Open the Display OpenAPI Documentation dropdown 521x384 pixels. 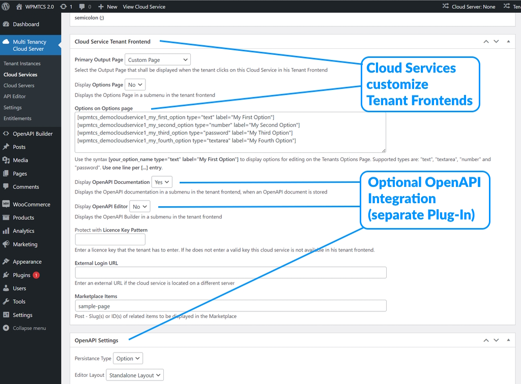[162, 182]
